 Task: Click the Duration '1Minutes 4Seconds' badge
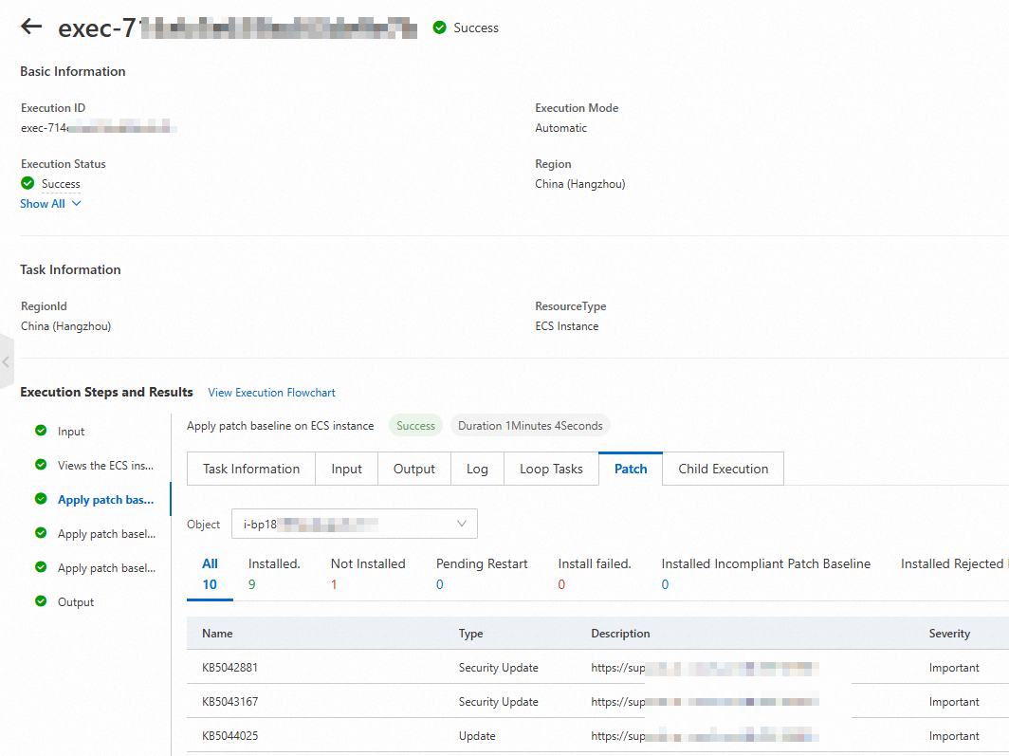(x=530, y=425)
